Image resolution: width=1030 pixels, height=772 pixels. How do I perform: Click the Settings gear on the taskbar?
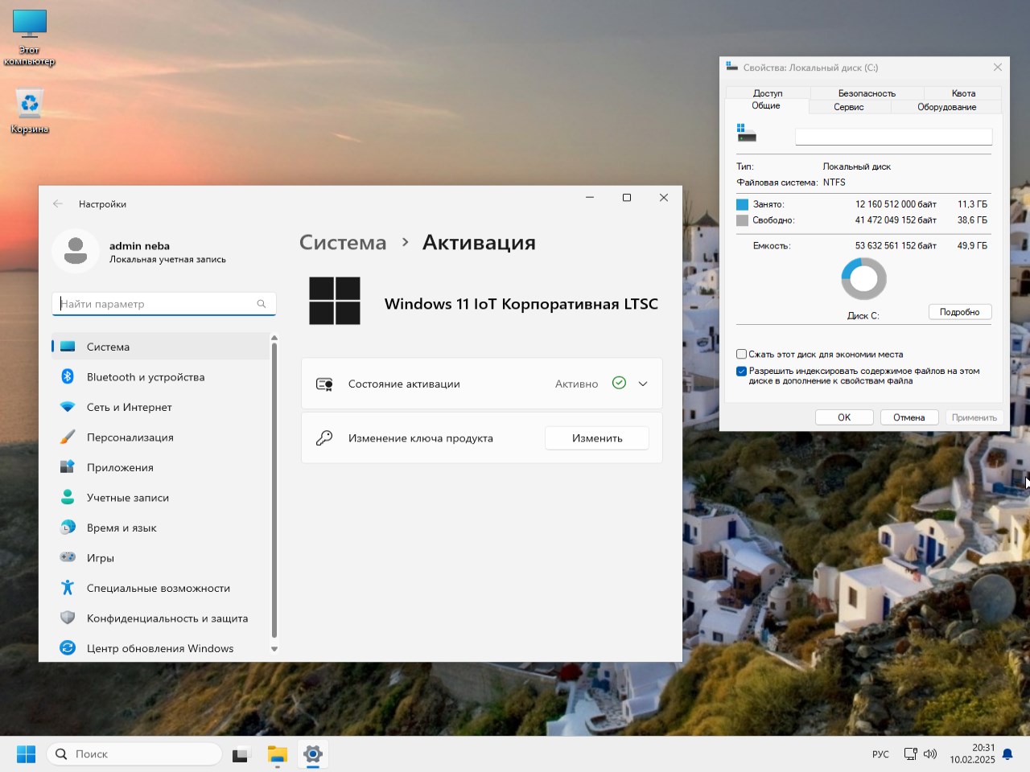(313, 754)
